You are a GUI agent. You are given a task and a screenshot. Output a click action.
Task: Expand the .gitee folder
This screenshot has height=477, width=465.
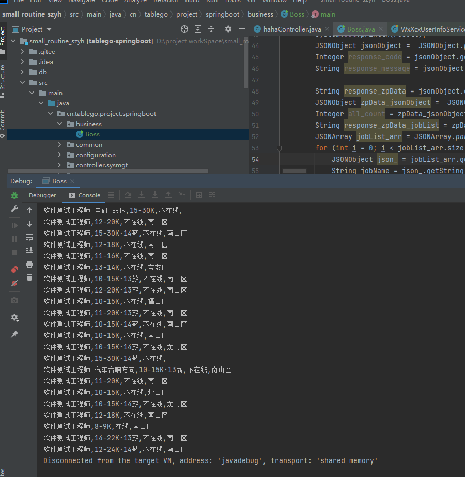22,51
